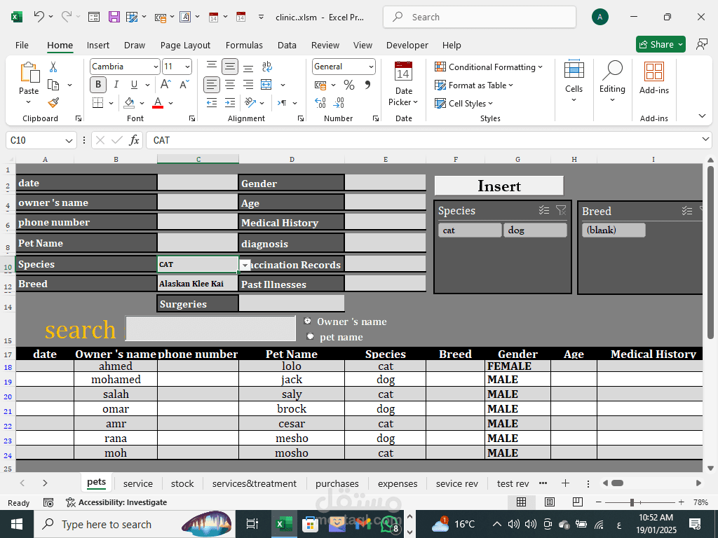Open the Species cell validation dropdown arrow
Viewport: 718px width, 538px height.
click(x=245, y=265)
